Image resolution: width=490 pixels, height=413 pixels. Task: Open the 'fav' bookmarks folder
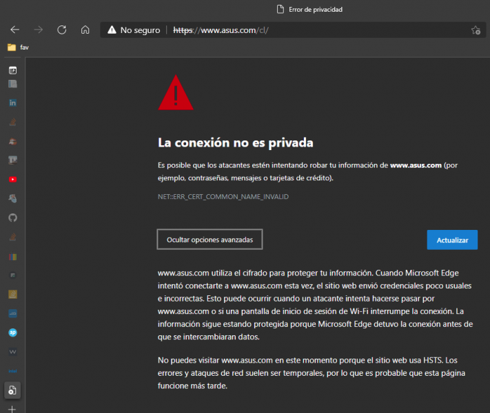coord(18,47)
